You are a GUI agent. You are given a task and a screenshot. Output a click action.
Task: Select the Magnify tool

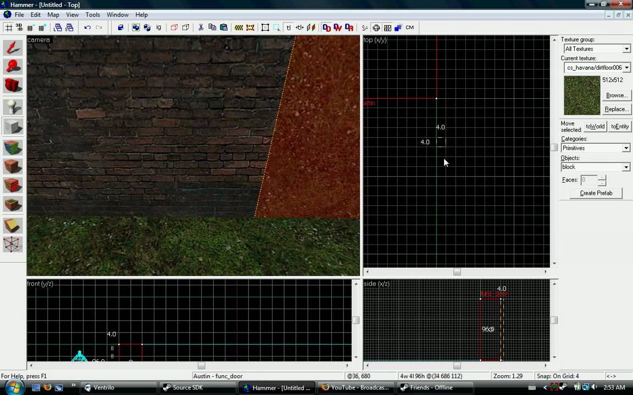(x=13, y=66)
